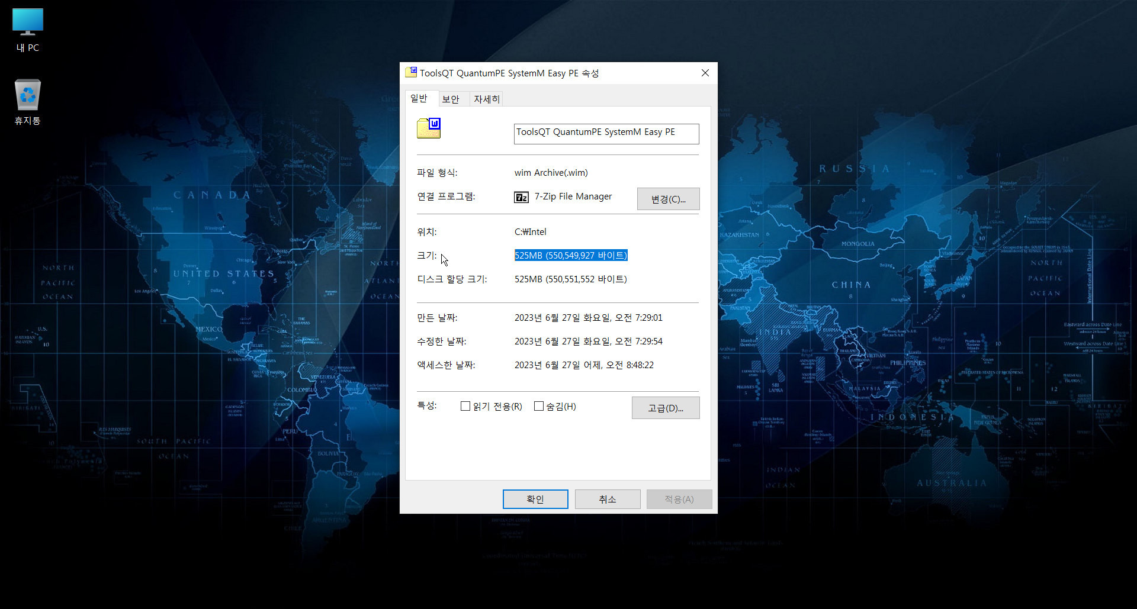1137x609 pixels.
Task: Toggle the 숨김(H) checkbox
Action: tap(539, 406)
